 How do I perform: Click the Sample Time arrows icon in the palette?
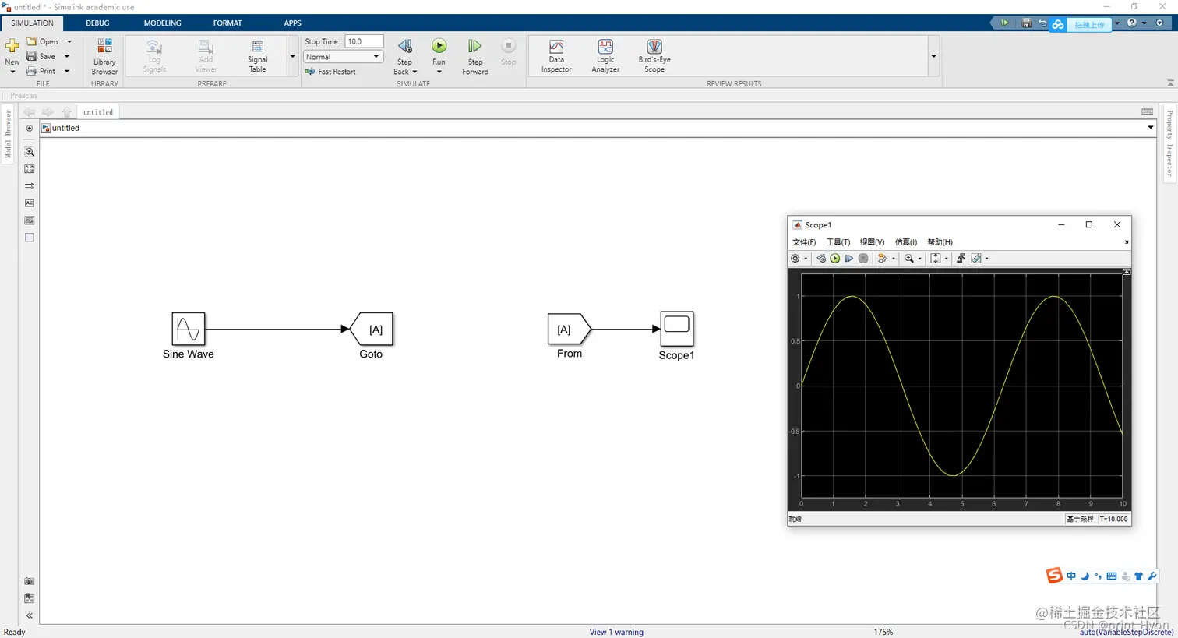tap(30, 186)
